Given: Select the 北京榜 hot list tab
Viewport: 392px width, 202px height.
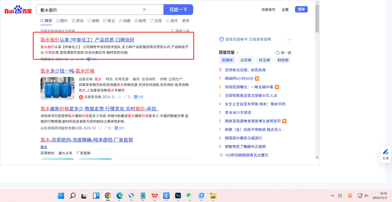Looking at the screenshot, I should 246,60.
